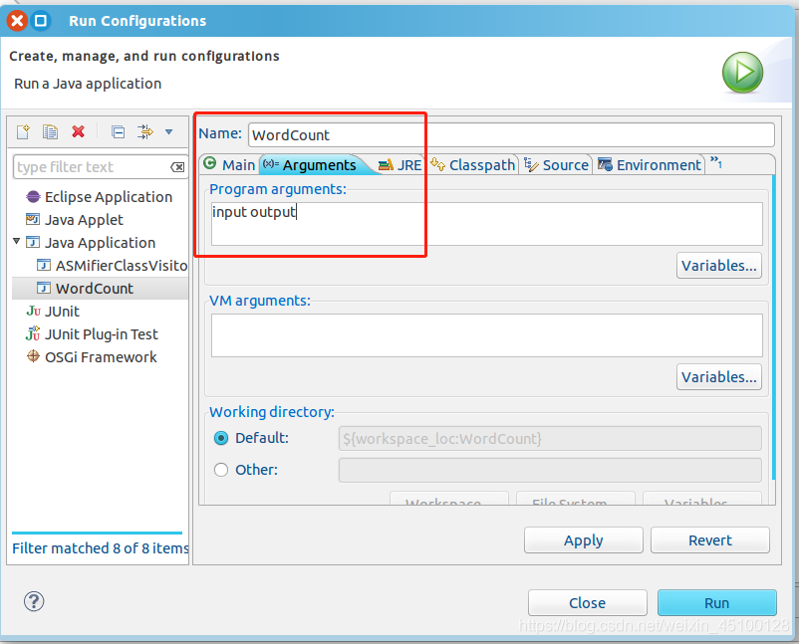Click the VM arguments text area
Image resolution: width=799 pixels, height=644 pixels.
tap(486, 335)
